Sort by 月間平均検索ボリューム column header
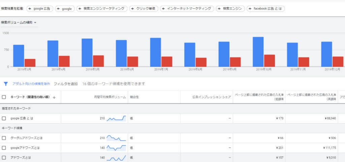 click(x=109, y=97)
